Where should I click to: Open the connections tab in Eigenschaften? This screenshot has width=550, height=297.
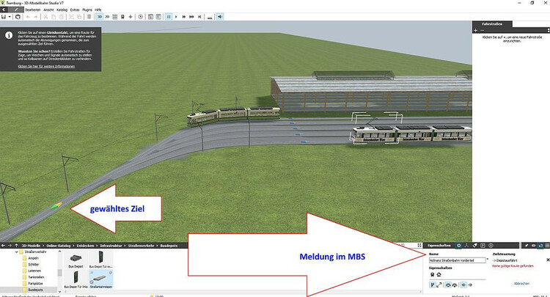[x=466, y=246]
